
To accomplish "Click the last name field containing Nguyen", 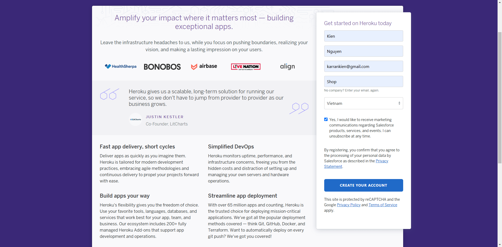I will point(363,51).
